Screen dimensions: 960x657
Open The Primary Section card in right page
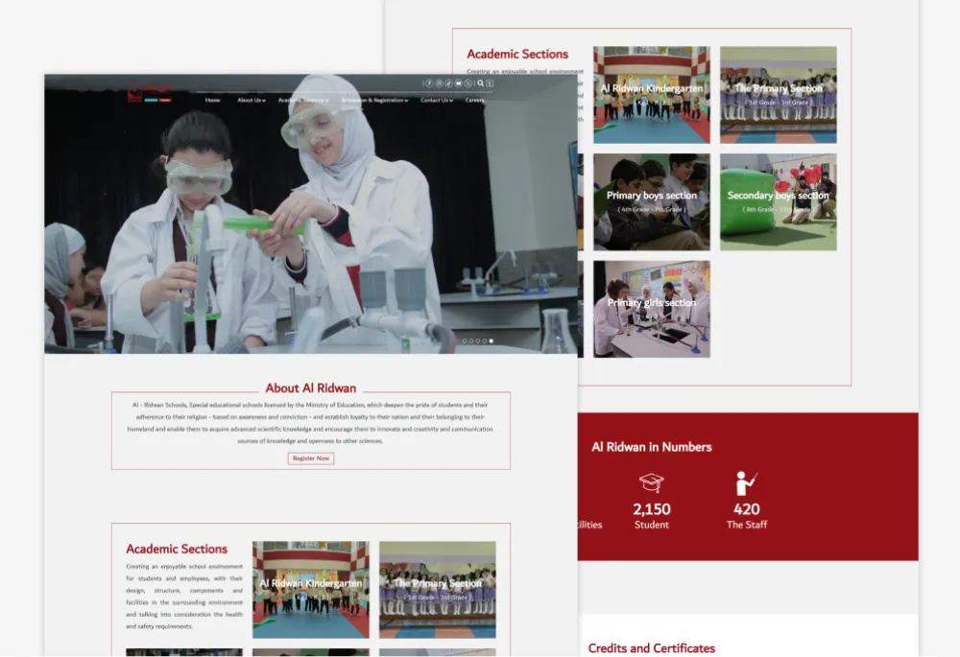[x=779, y=95]
